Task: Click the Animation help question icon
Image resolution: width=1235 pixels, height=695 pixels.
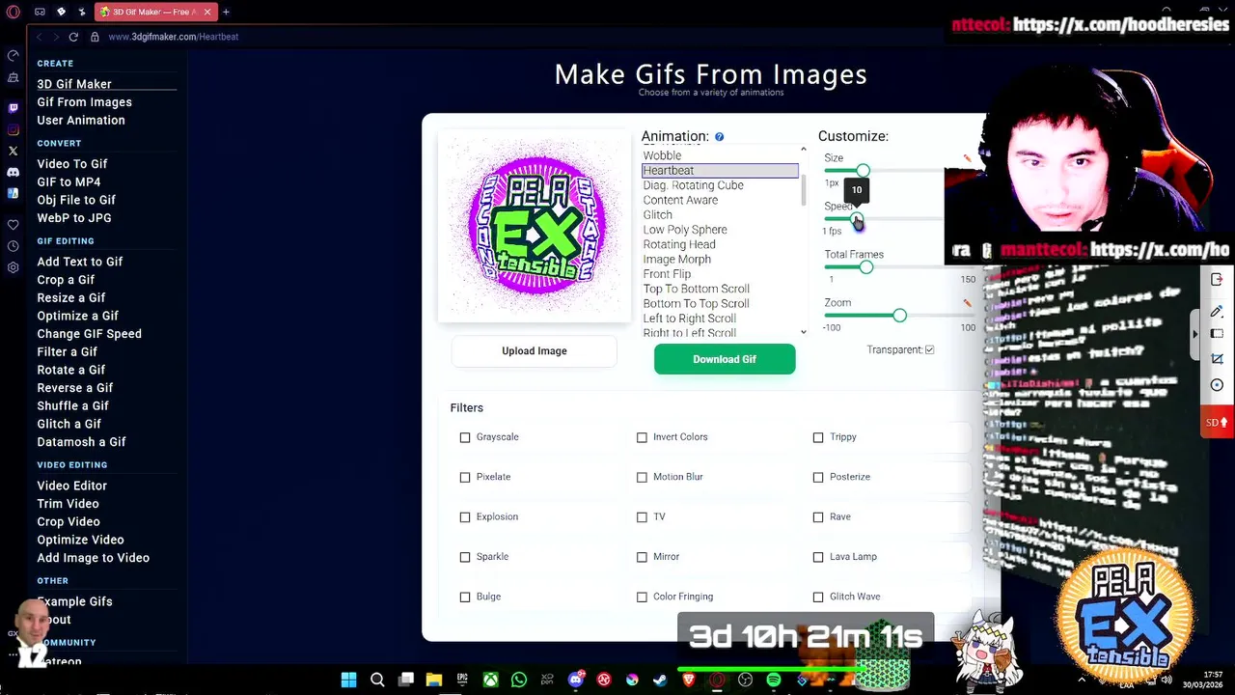Action: tap(720, 137)
